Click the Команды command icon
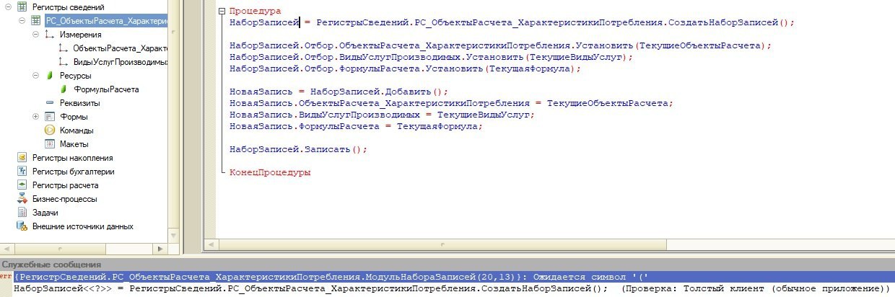The height and width of the screenshot is (297, 895). click(50, 130)
